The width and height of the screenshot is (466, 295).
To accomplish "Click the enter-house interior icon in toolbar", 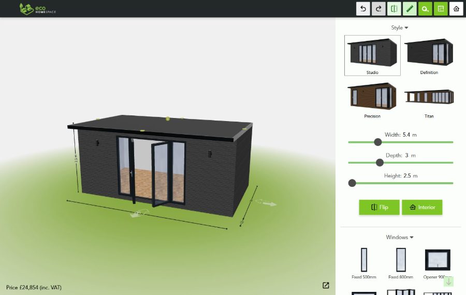I will [456, 9].
